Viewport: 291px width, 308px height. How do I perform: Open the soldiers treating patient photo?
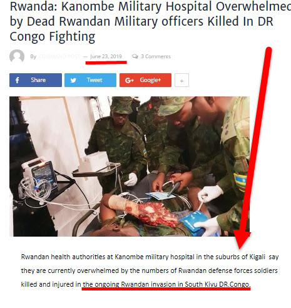(130, 167)
